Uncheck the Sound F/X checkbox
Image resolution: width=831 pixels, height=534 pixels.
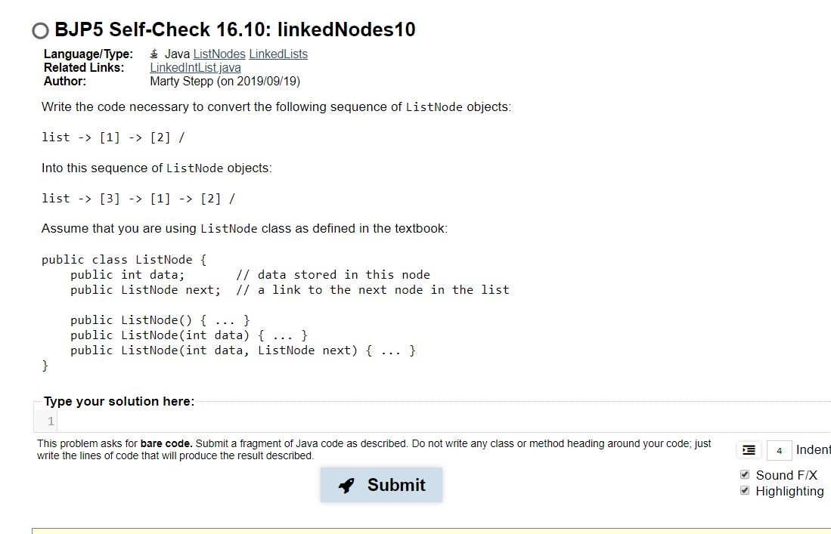[x=743, y=475]
